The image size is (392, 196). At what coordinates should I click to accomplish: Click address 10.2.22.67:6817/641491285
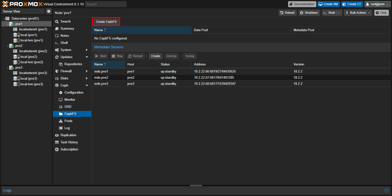[214, 77]
